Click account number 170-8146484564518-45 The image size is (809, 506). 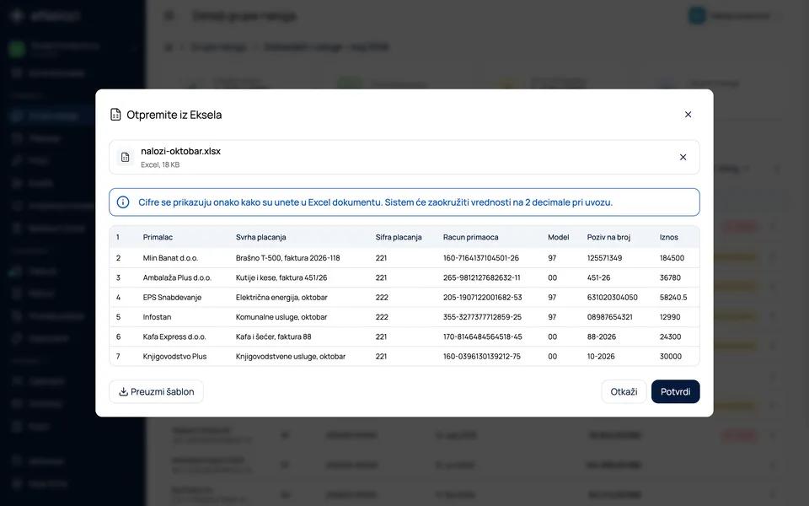pyautogui.click(x=482, y=336)
